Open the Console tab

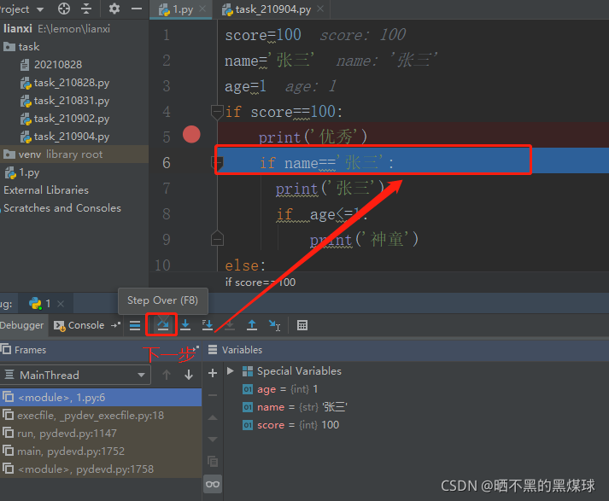(79, 325)
